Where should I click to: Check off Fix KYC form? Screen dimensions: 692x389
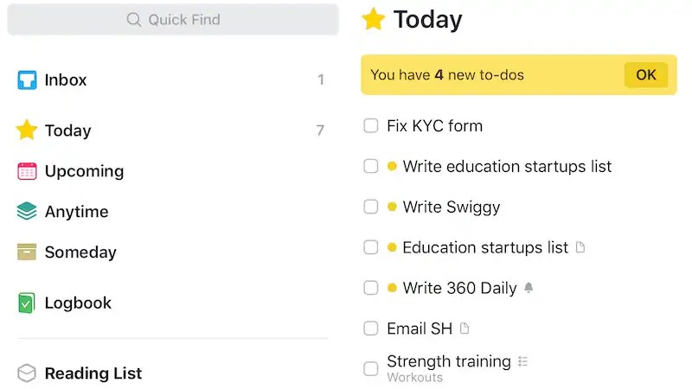371,126
